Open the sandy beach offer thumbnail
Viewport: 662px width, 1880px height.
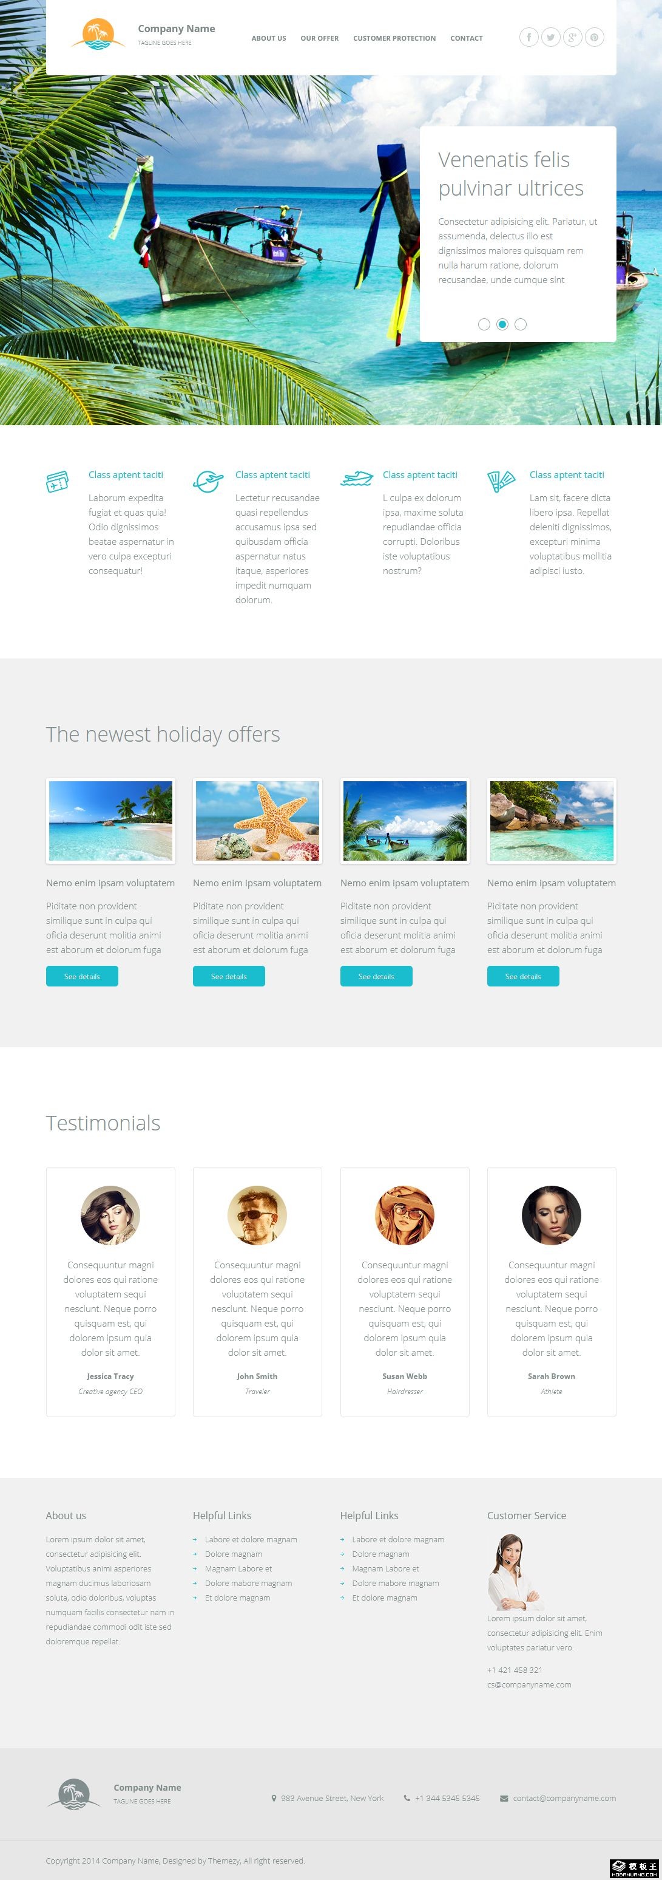111,821
